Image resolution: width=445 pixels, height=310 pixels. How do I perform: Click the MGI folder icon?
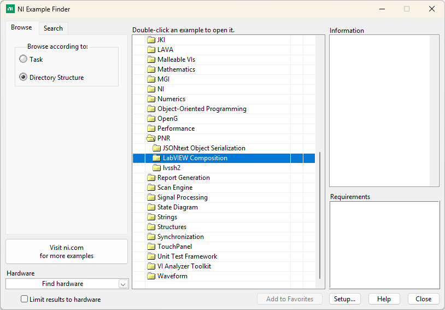click(x=151, y=79)
